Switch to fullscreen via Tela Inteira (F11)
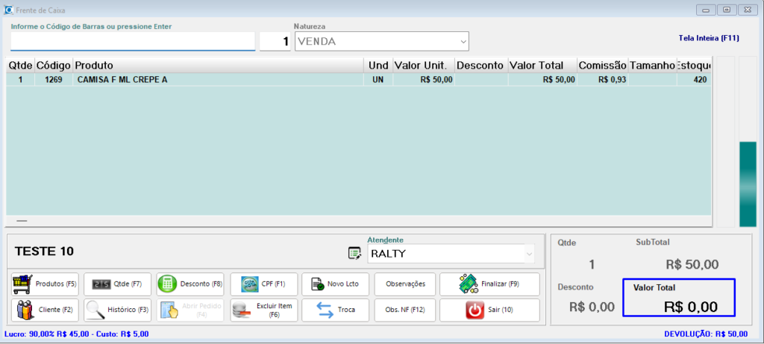Image resolution: width=764 pixels, height=344 pixels. point(708,37)
